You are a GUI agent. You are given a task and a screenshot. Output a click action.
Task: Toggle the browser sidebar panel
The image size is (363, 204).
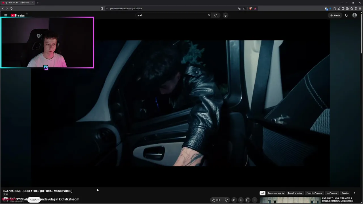pos(343,8)
